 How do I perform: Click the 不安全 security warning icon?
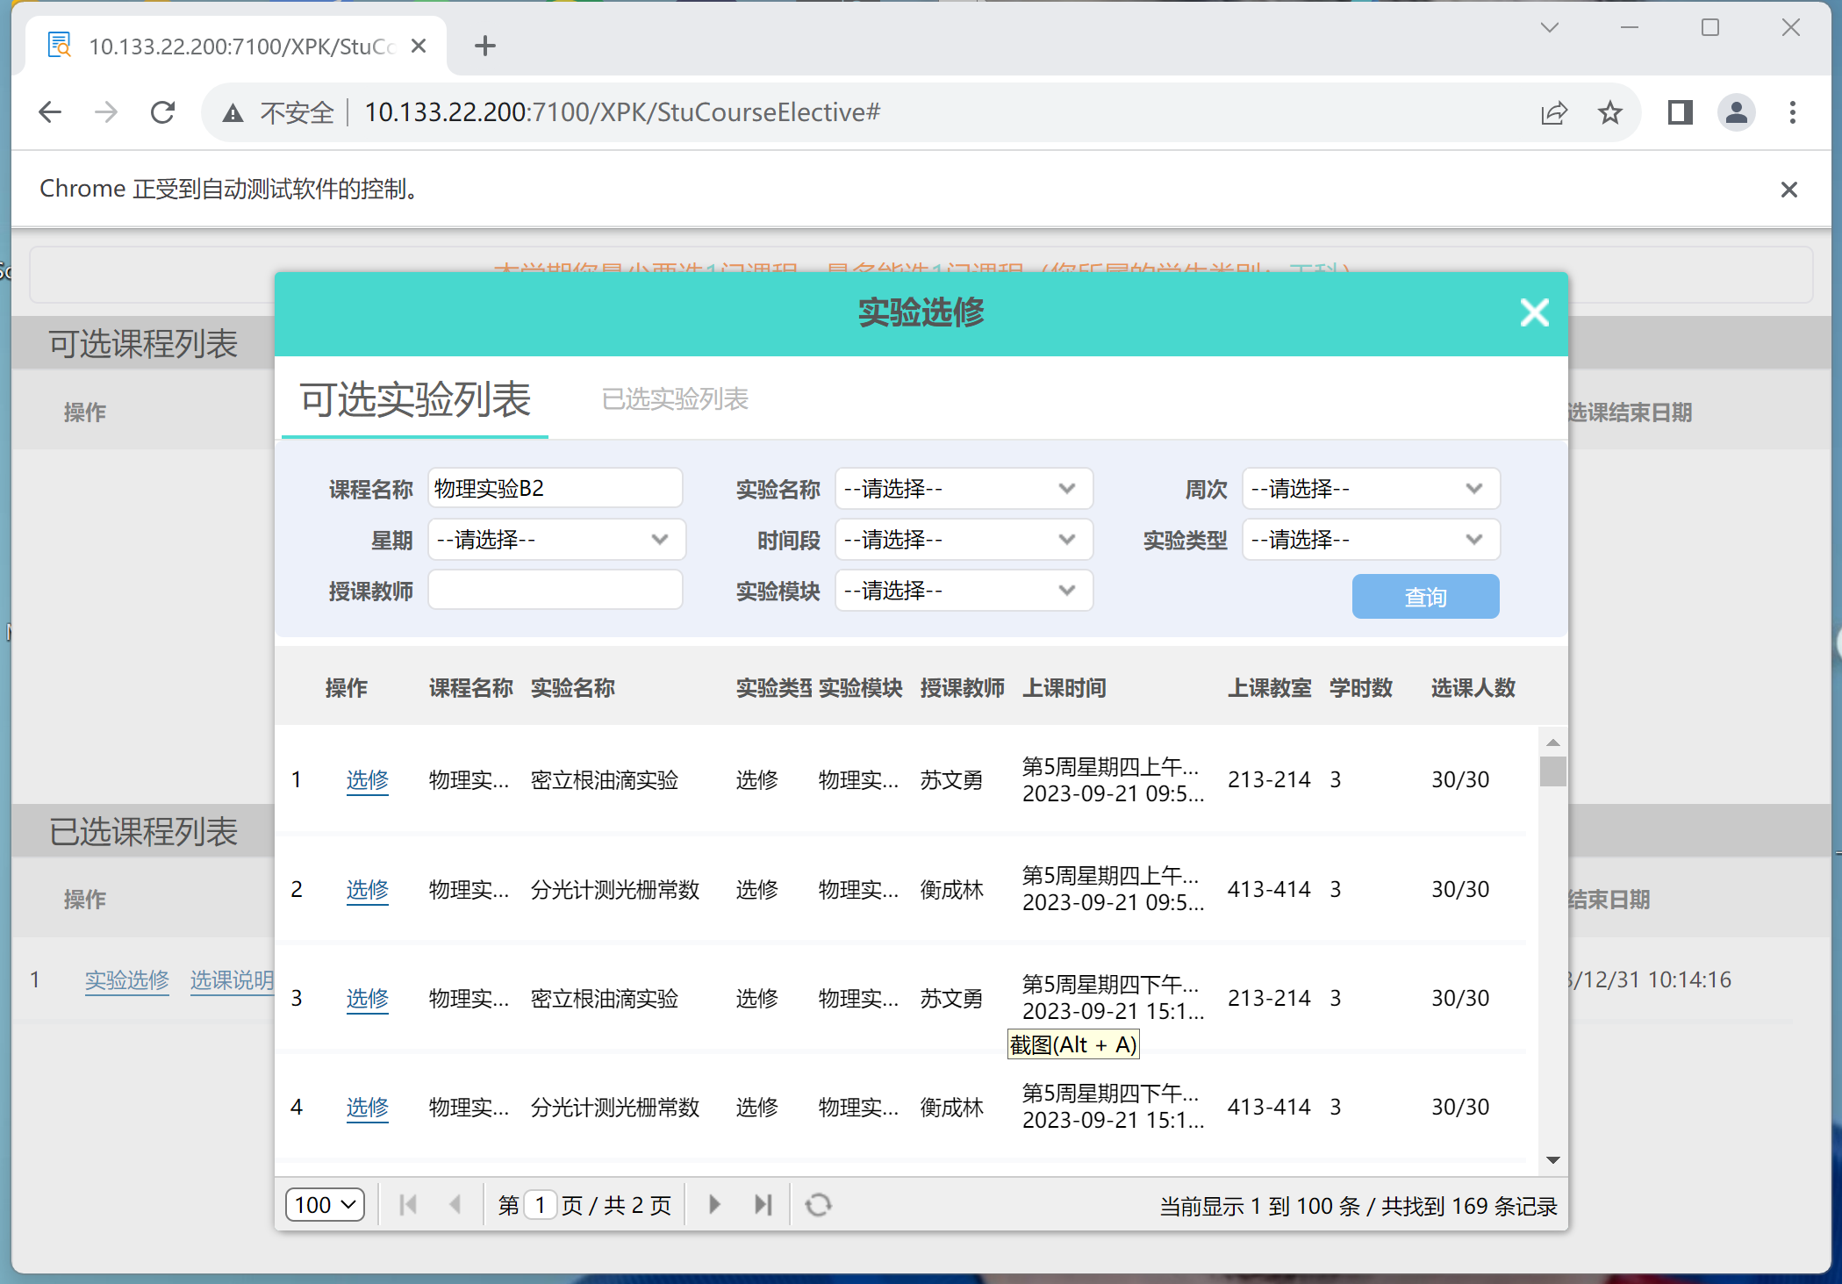pos(233,112)
